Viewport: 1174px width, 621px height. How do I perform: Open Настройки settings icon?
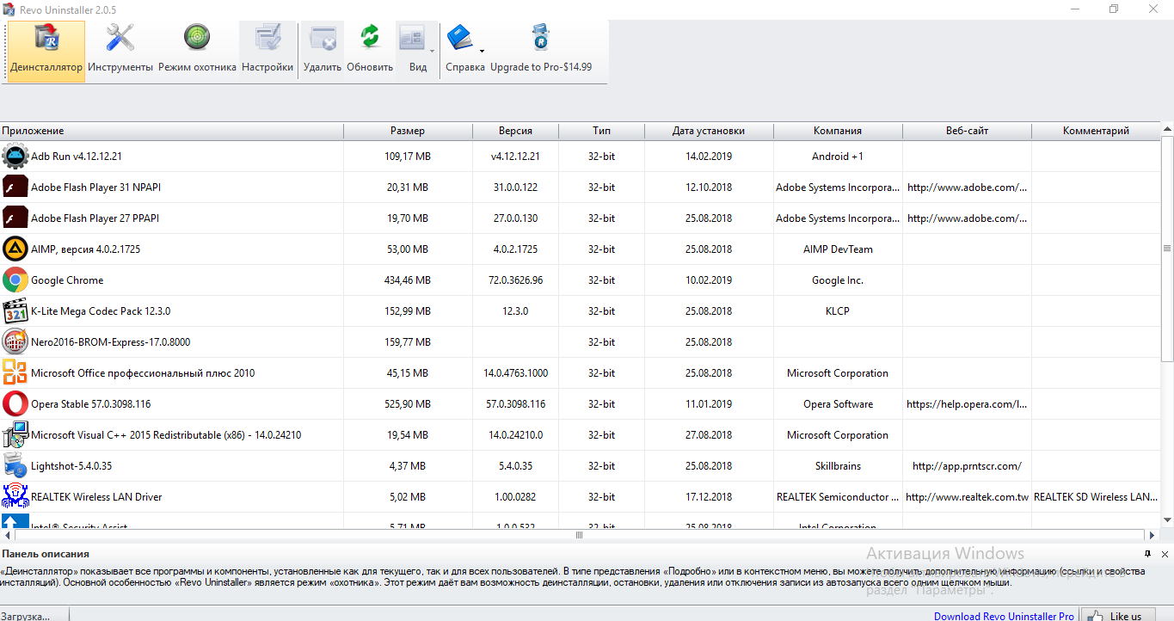[267, 49]
